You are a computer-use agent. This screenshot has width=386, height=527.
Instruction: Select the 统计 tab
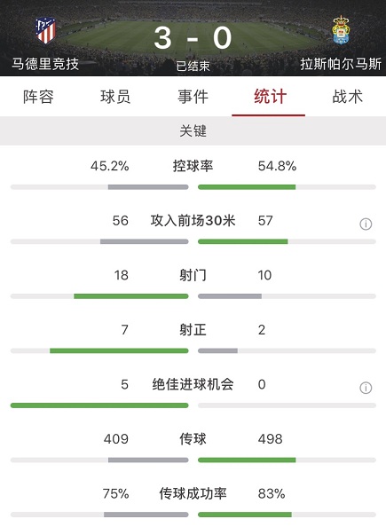coord(271,97)
